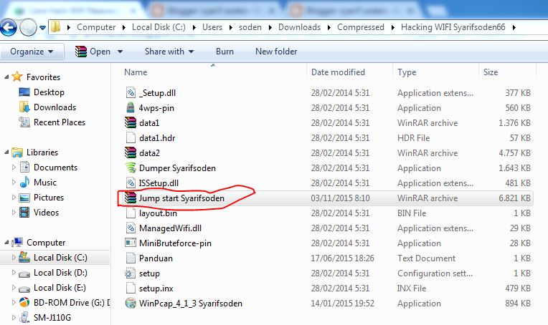Click the layout.bin file icon
Image resolution: width=548 pixels, height=325 pixels.
(131, 213)
